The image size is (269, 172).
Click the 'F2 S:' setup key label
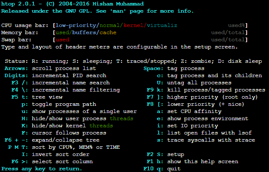[x=155, y=155]
